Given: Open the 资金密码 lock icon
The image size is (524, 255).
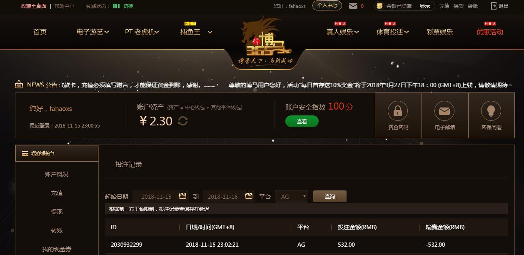Looking at the screenshot, I should pos(398,111).
